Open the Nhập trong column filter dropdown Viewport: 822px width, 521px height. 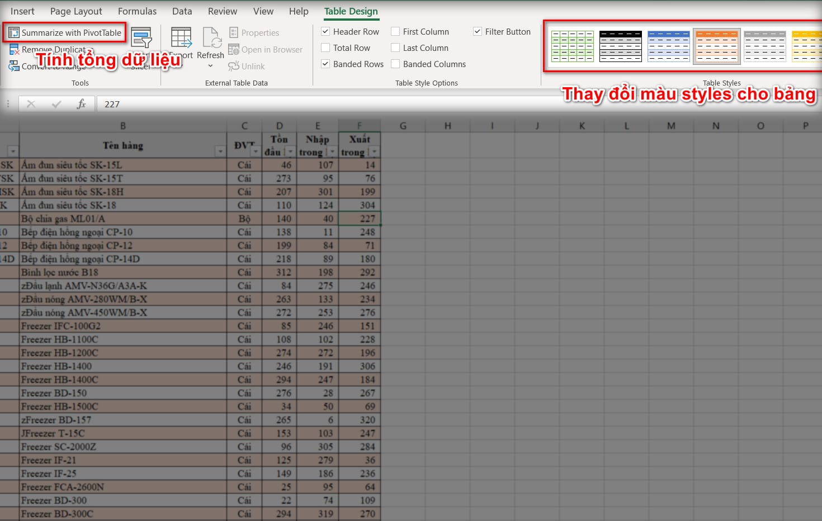[x=332, y=151]
